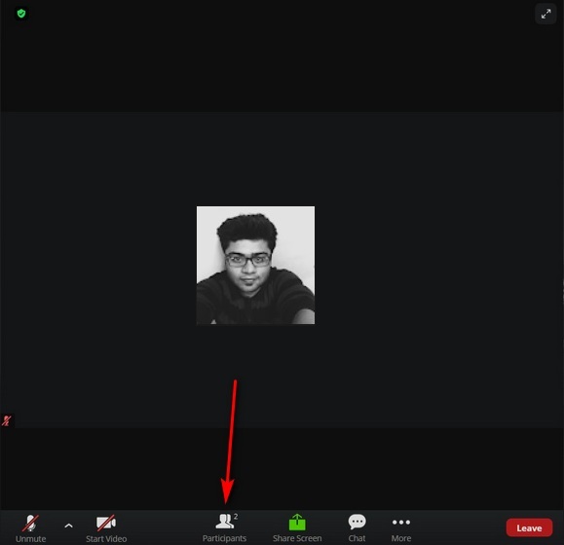Select the participant profile picture
Viewport: 564px width, 545px height.
(255, 265)
